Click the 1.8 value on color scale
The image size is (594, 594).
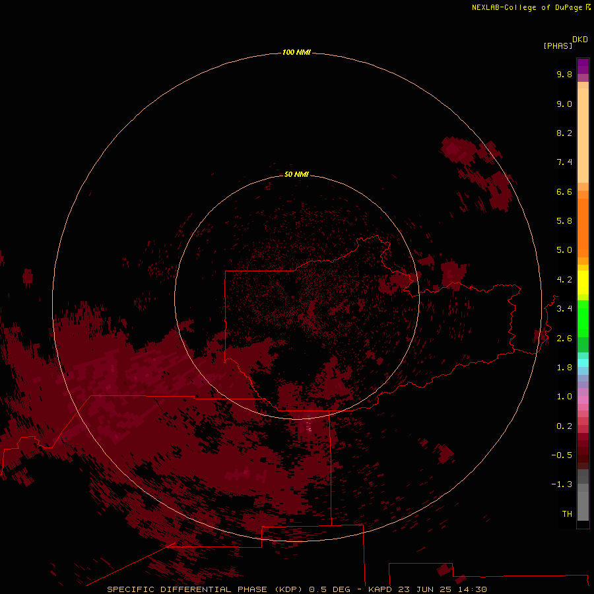[x=564, y=368]
